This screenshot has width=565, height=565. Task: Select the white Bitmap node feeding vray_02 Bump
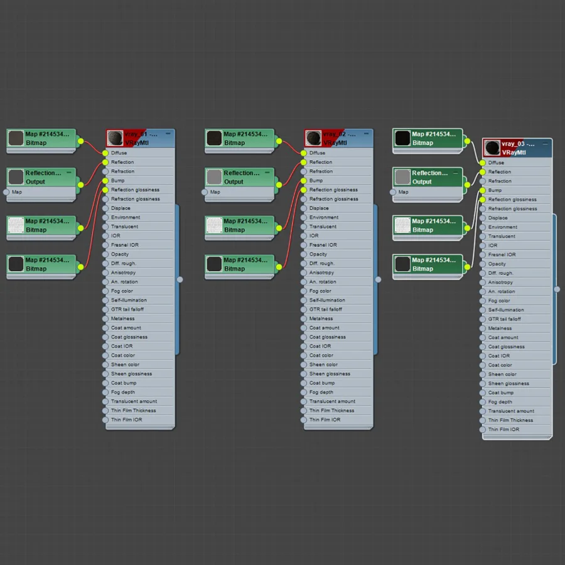(240, 225)
